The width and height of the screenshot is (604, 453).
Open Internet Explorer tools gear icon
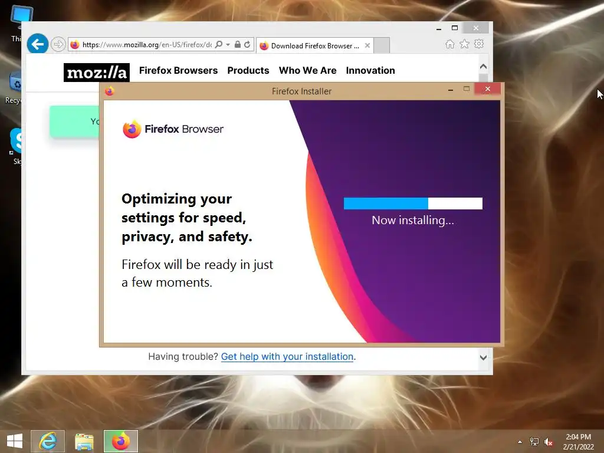click(x=479, y=44)
